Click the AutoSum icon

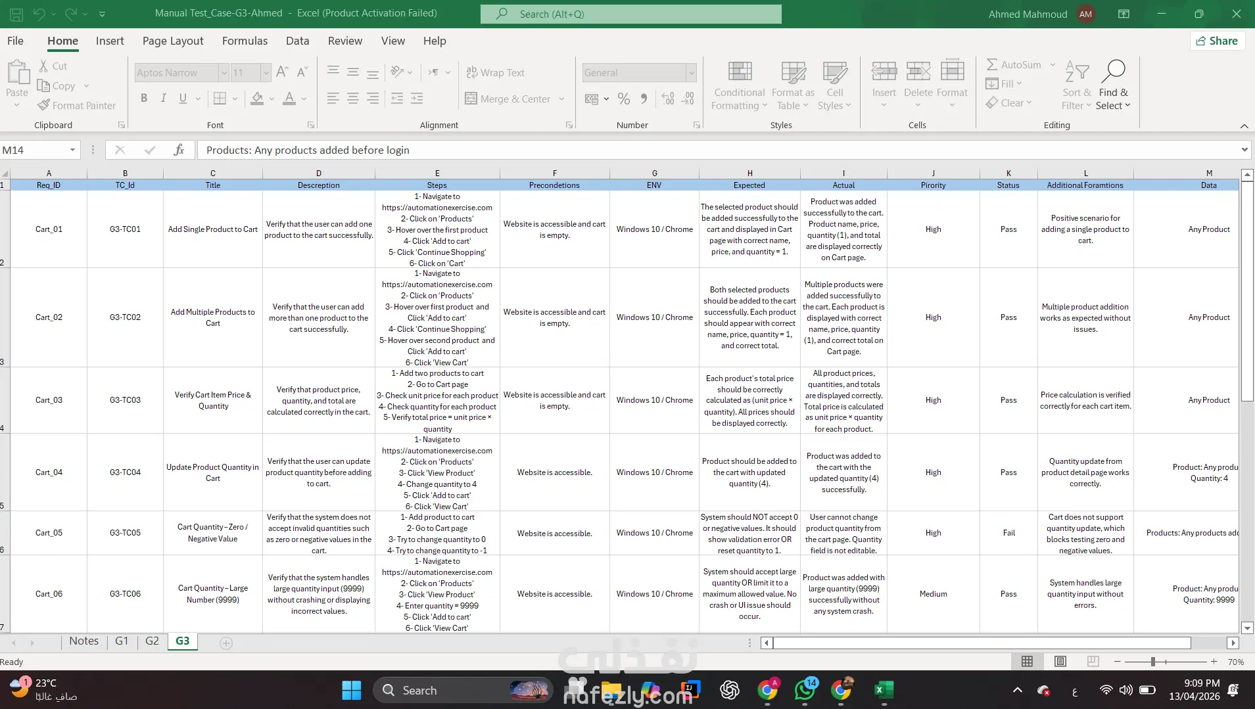[993, 64]
